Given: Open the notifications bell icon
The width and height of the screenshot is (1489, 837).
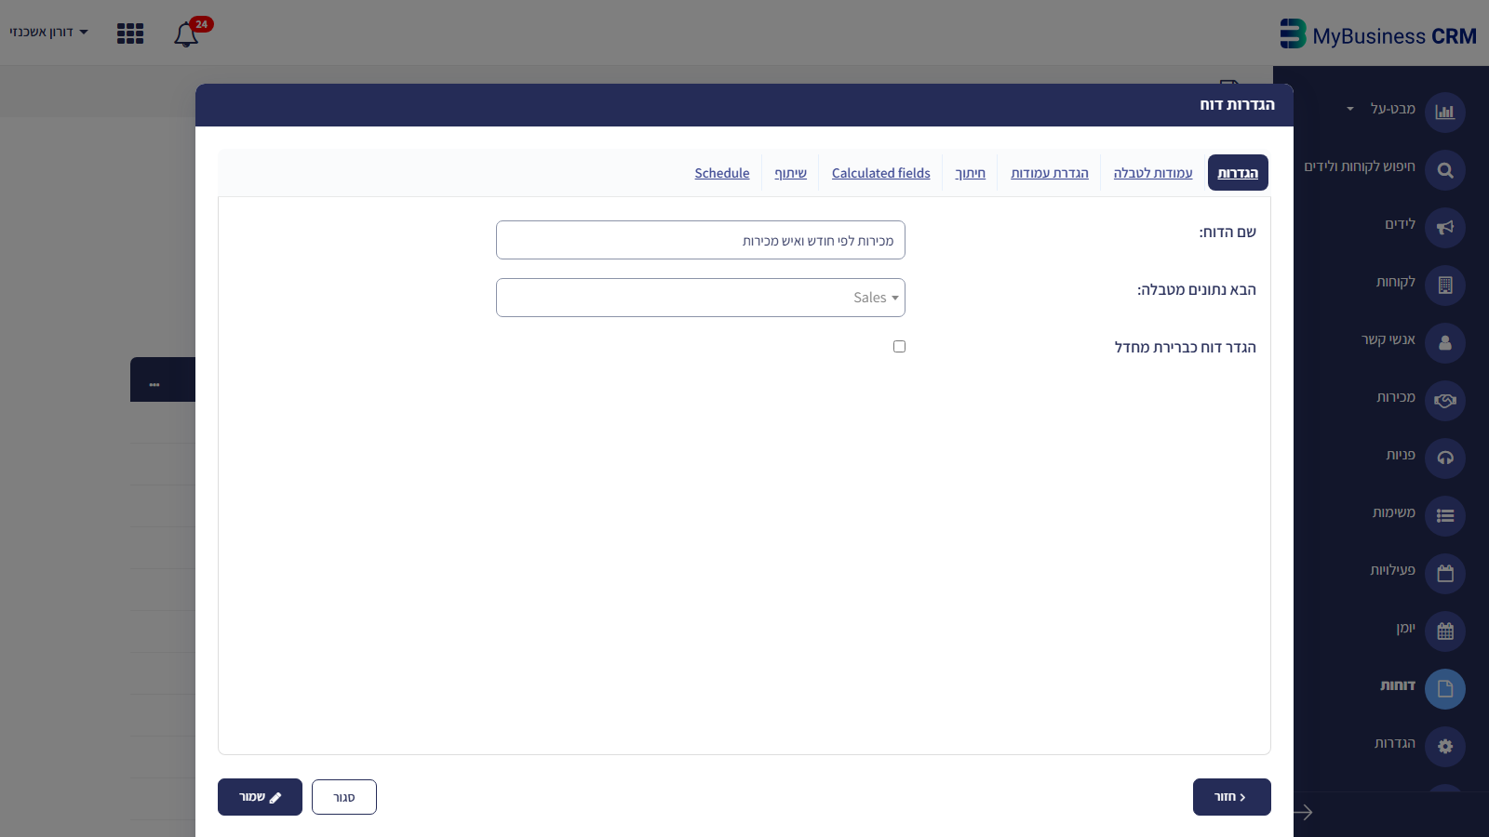Looking at the screenshot, I should click(x=186, y=34).
